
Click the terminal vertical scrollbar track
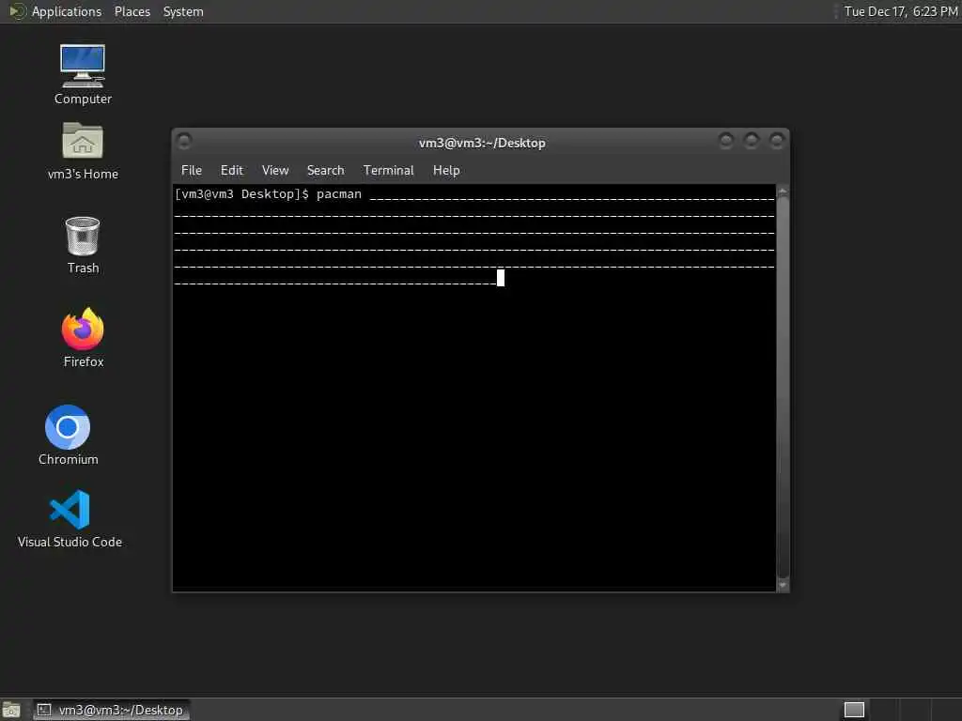783,388
